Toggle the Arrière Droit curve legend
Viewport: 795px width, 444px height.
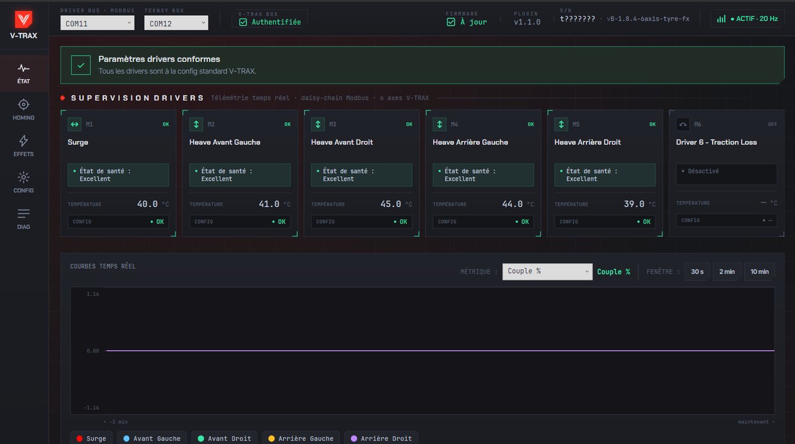click(x=382, y=438)
